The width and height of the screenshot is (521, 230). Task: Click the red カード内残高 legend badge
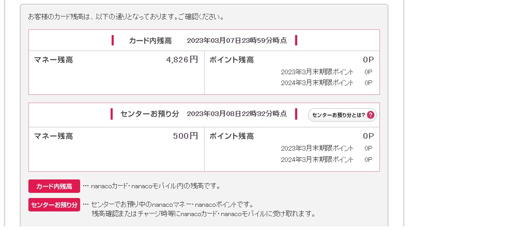point(54,186)
